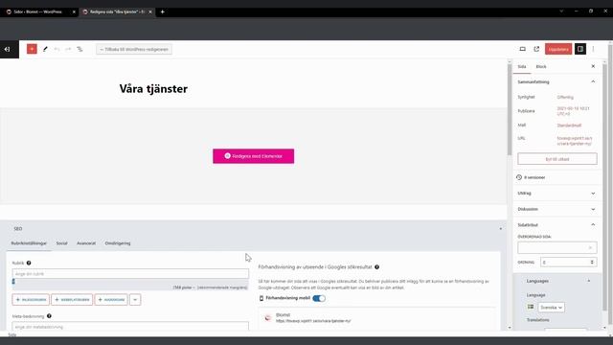Click Redigera med Elementor button
613x345 pixels.
point(253,156)
